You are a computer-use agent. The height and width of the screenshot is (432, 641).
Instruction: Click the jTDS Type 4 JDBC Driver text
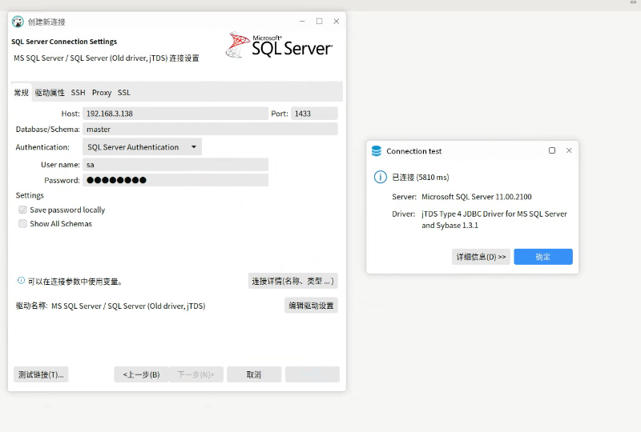coord(494,220)
